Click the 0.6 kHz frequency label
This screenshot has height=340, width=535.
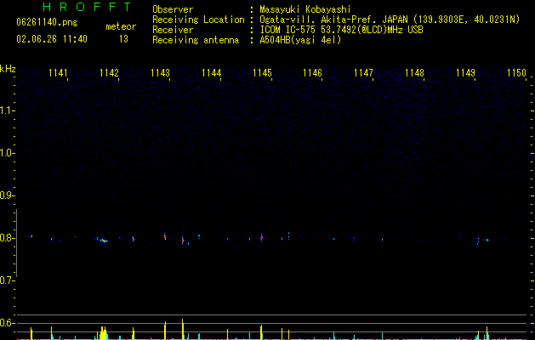(7, 323)
